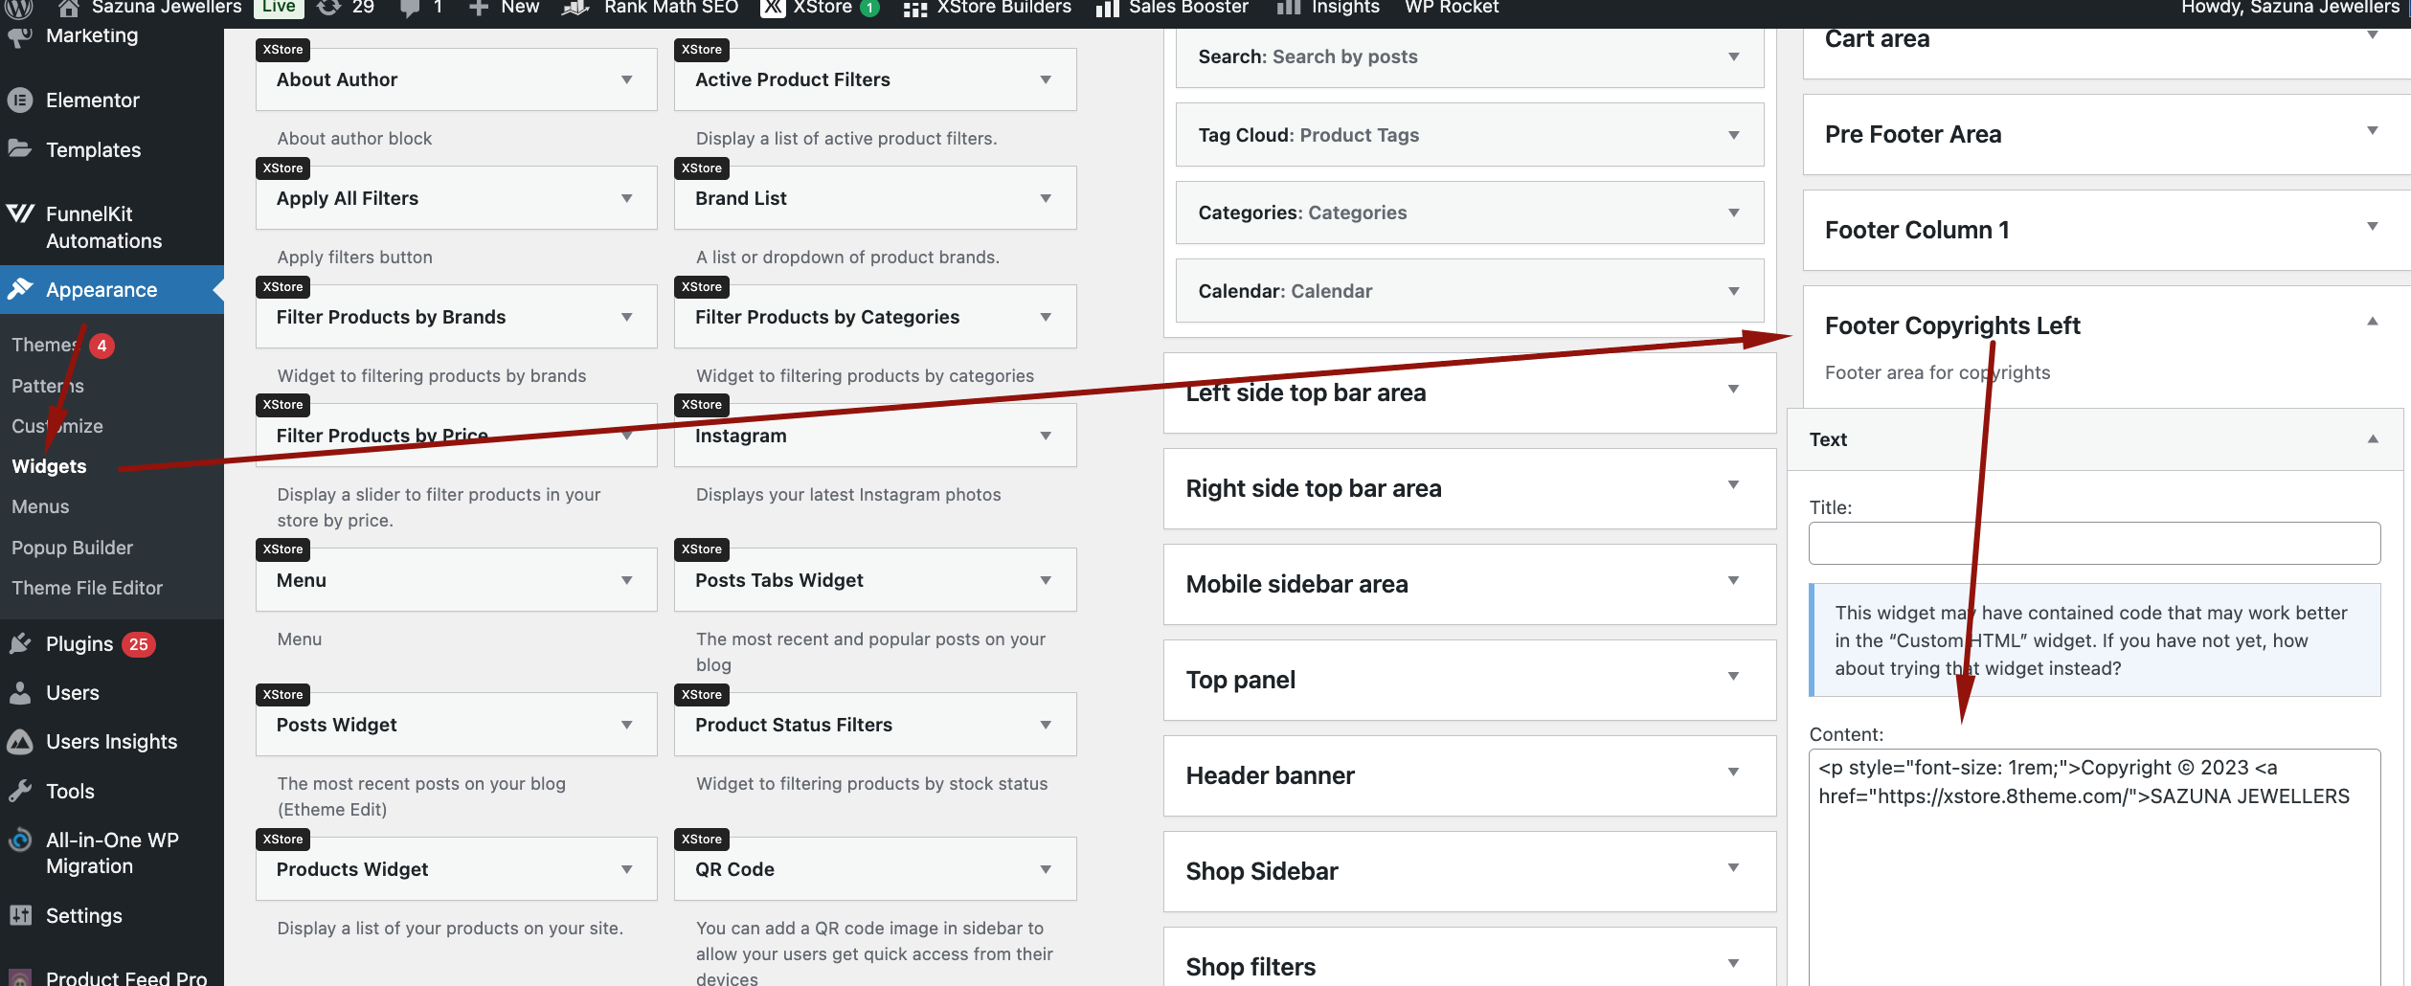This screenshot has width=2411, height=986.
Task: Click the Settings sliders icon
Action: coord(20,916)
